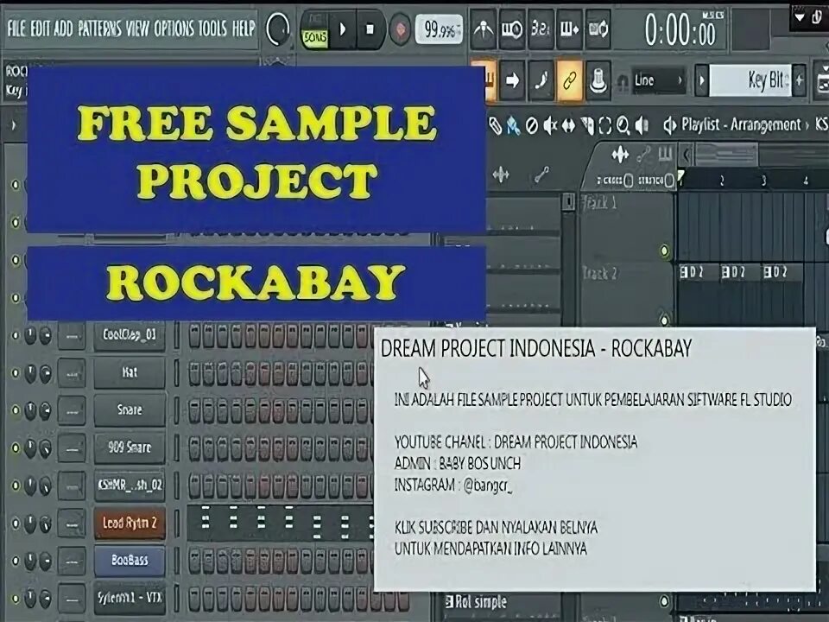
Task: Open the HELP menu
Action: point(244,28)
